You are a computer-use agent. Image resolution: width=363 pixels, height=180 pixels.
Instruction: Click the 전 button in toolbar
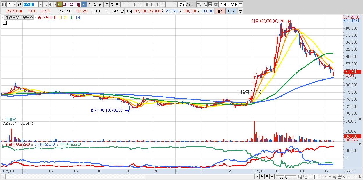coord(19,4)
